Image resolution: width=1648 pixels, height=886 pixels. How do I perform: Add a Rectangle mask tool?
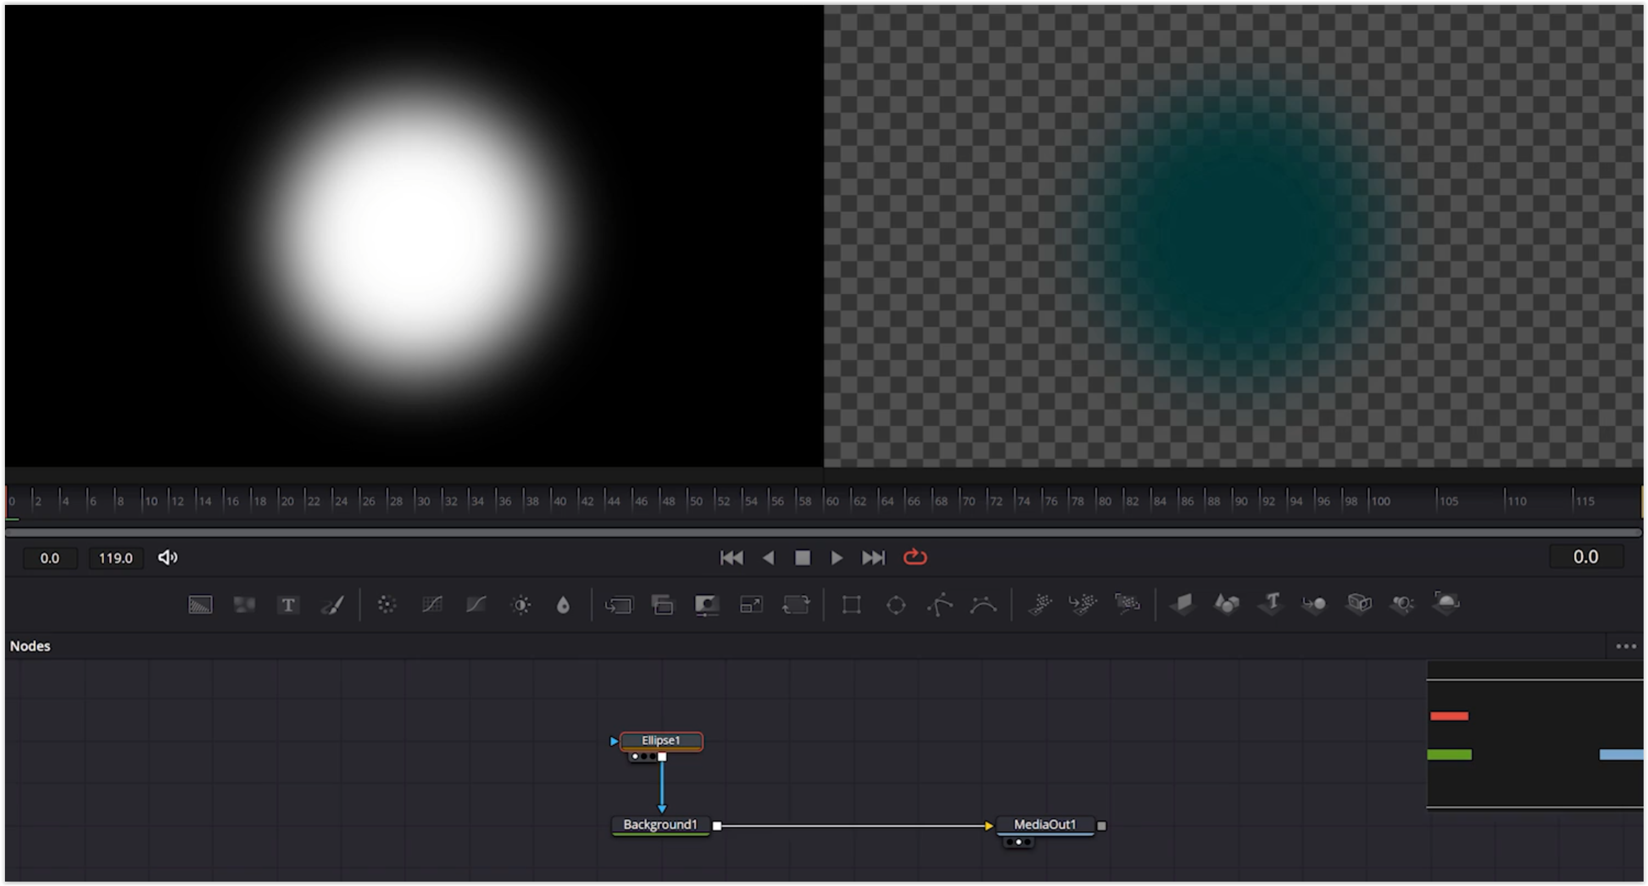[x=851, y=605]
